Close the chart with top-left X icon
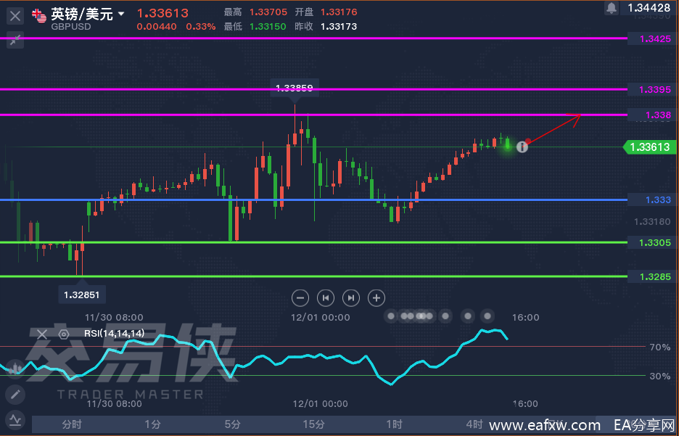679x436 pixels. point(15,17)
